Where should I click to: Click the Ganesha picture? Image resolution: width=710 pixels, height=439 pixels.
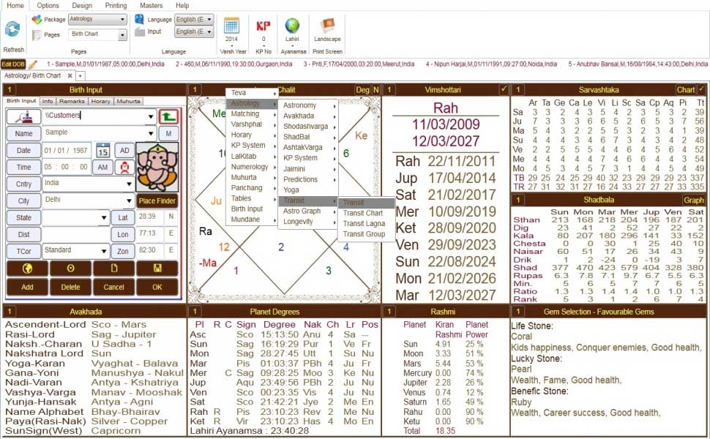coord(157,168)
